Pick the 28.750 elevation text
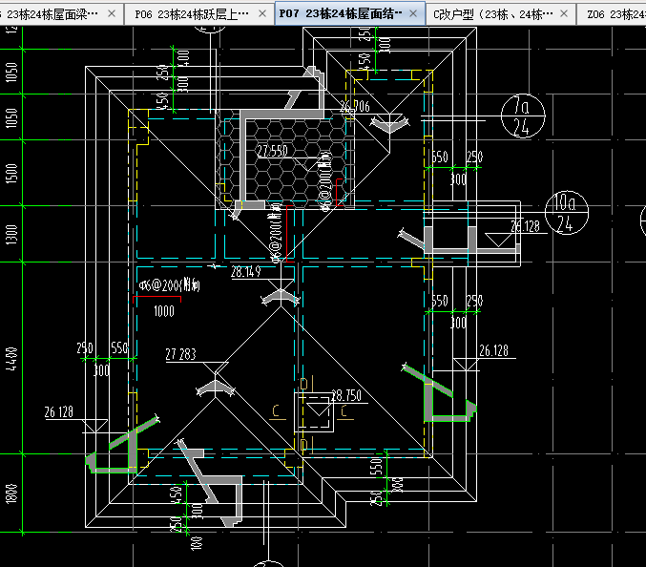This screenshot has width=646, height=567. pyautogui.click(x=346, y=393)
